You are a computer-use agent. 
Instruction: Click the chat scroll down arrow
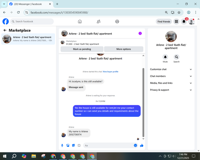tap(143, 139)
